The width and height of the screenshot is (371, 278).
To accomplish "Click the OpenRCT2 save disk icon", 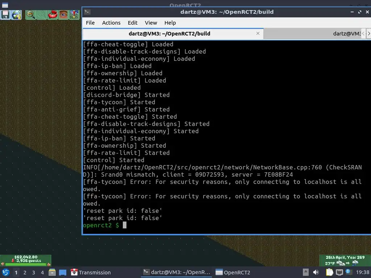I will pos(5,14).
